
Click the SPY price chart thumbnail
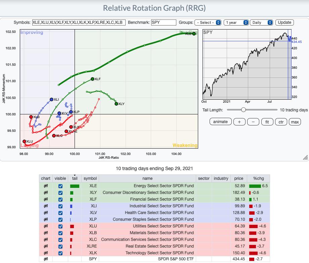[247, 64]
